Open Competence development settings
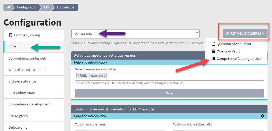Viewport: 272px width, 131px height. (34, 104)
